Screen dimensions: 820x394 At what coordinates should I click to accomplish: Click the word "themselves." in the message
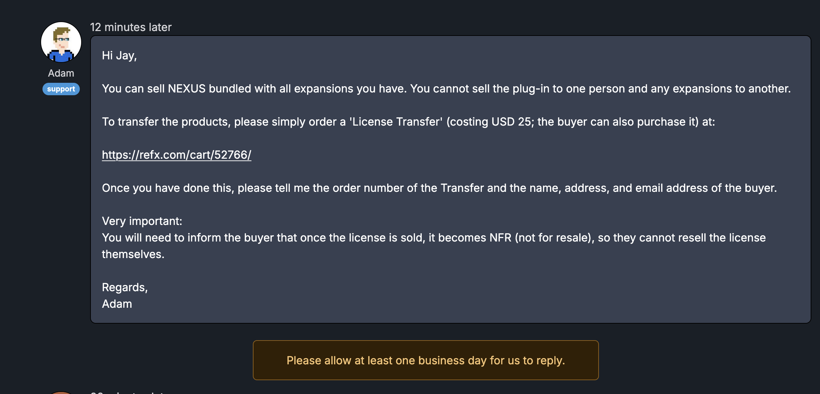click(133, 254)
